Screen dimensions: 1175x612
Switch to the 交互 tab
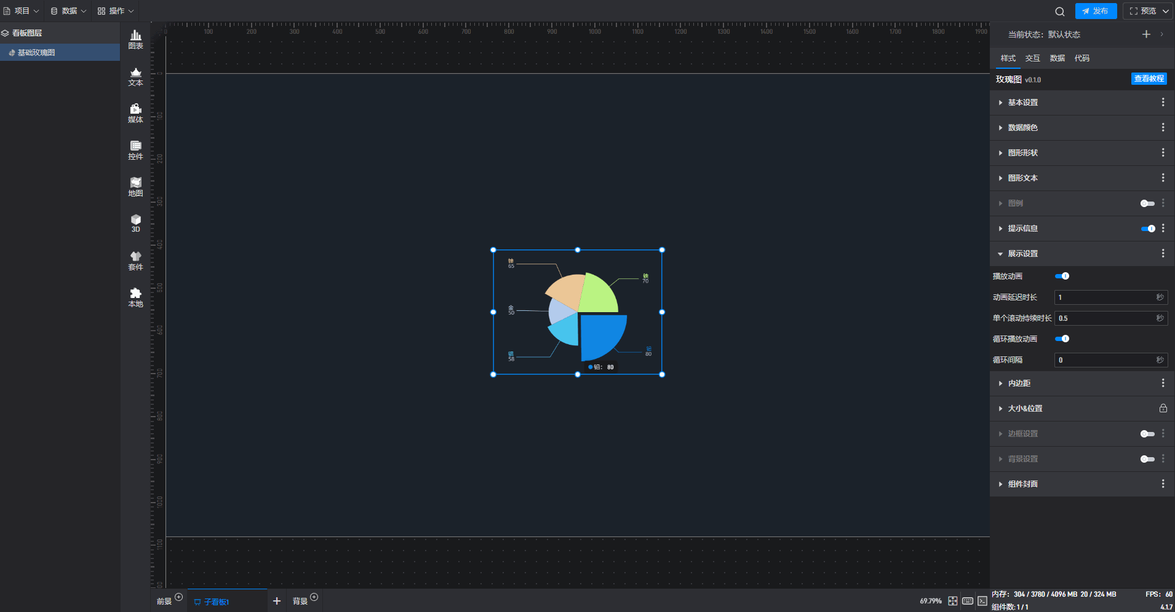pos(1032,58)
